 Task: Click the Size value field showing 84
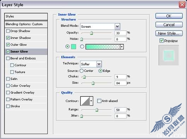point(120,83)
